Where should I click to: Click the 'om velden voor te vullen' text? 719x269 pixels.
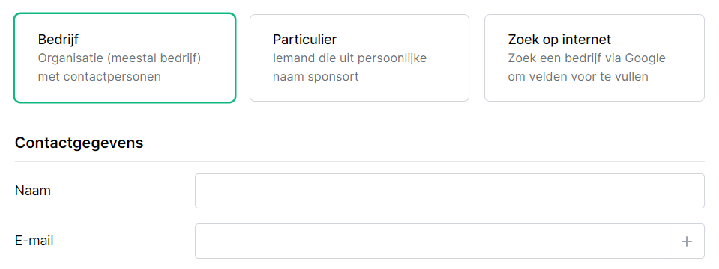pyautogui.click(x=578, y=76)
